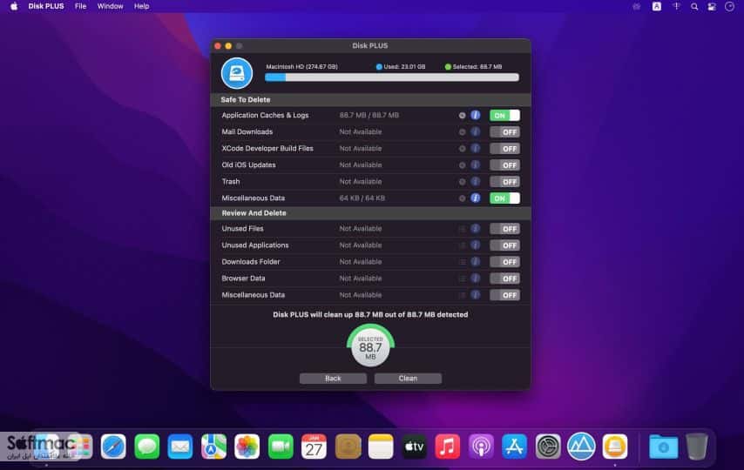Enable the Mail Downloads toggle
Screen dimensions: 744x470
pyautogui.click(x=505, y=131)
